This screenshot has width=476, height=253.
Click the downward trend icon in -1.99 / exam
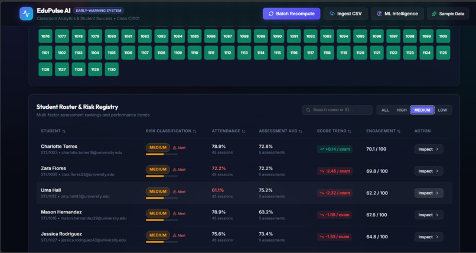tap(322, 215)
